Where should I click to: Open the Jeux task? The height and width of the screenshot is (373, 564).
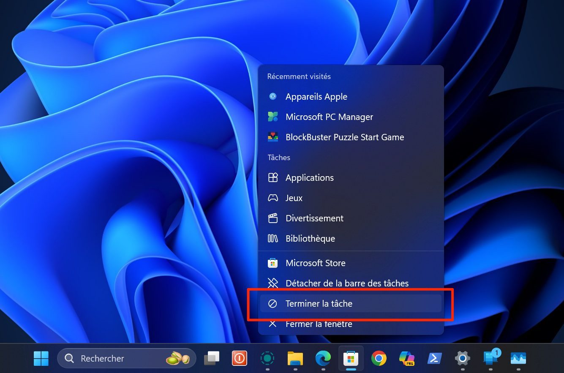351,198
